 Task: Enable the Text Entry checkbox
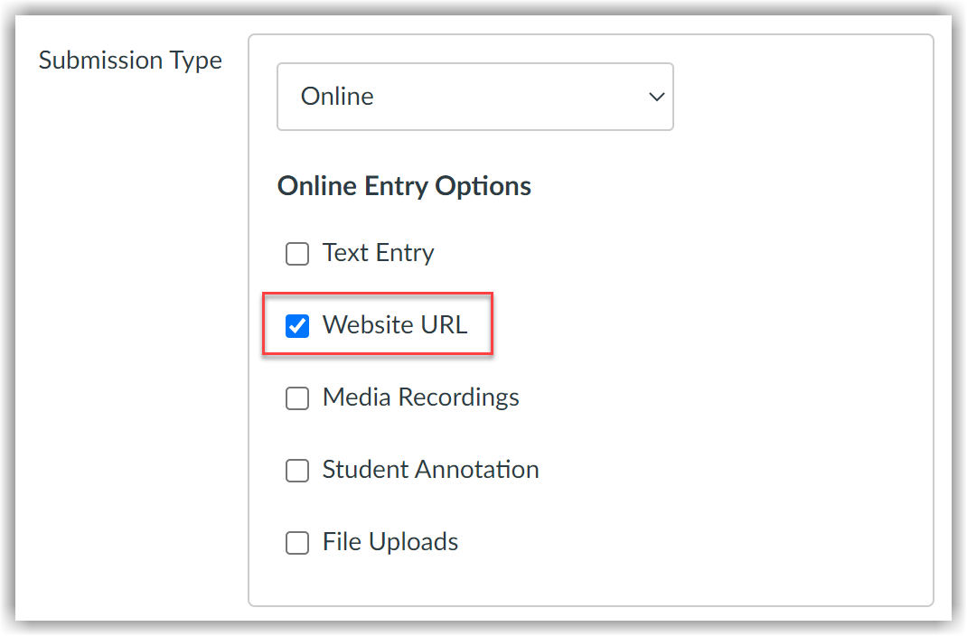click(297, 254)
